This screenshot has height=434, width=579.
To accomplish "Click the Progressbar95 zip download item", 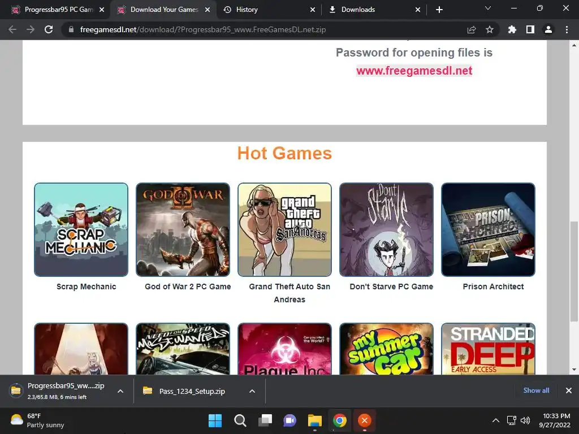I will [x=59, y=391].
